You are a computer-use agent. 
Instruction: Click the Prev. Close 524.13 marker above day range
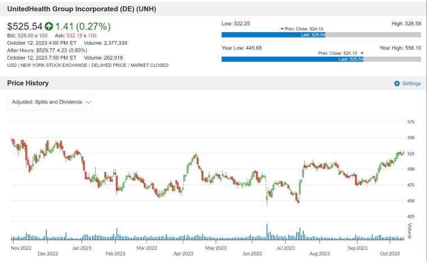tap(302, 29)
